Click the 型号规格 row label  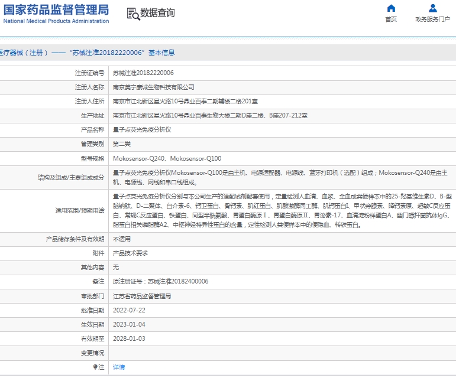point(92,158)
